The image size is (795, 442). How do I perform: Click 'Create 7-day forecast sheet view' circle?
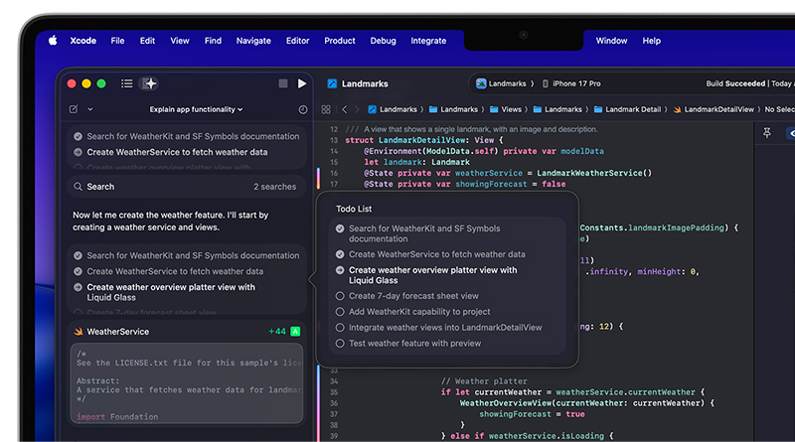[340, 296]
